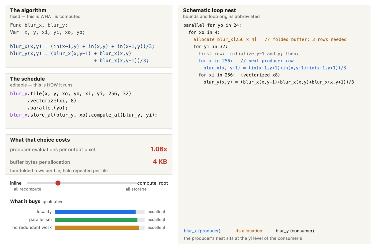Select the "for xo in 4:" loop line
This screenshot has height=249, width=376.
(x=204, y=32)
